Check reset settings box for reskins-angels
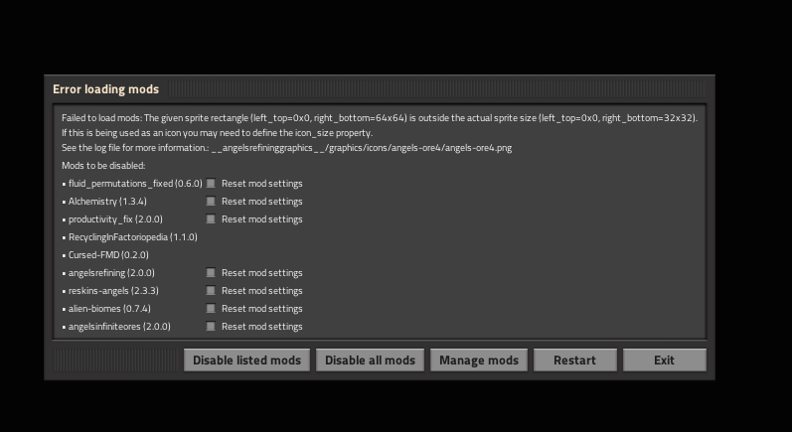 click(x=211, y=291)
